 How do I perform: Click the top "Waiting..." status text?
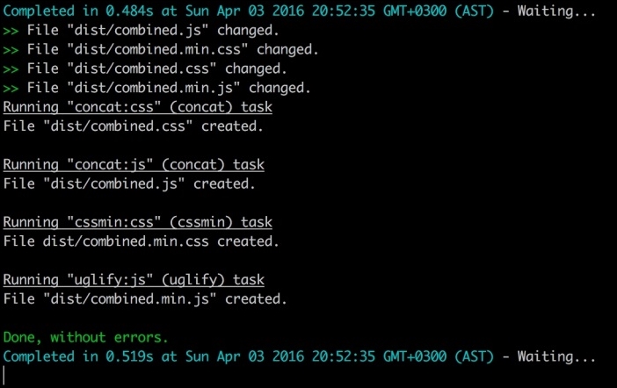tap(556, 11)
